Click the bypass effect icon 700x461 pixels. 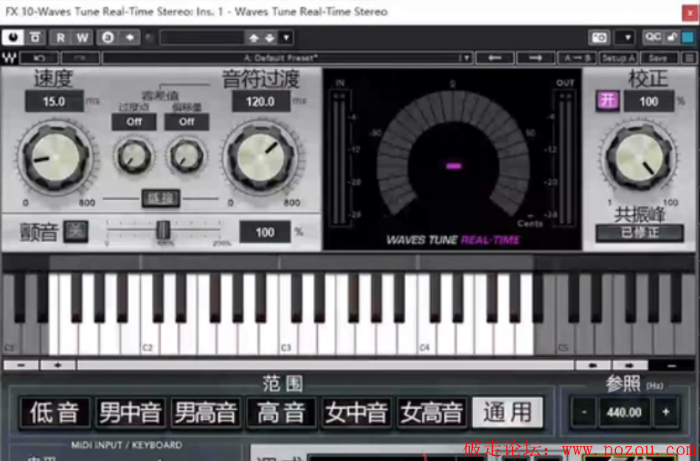pyautogui.click(x=35, y=38)
